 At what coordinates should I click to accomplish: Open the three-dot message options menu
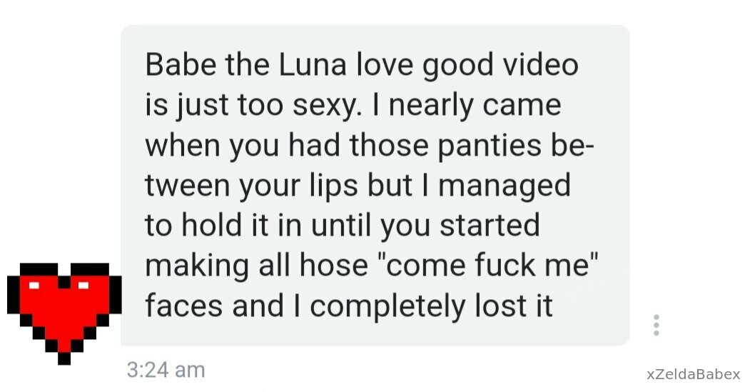[x=657, y=325]
